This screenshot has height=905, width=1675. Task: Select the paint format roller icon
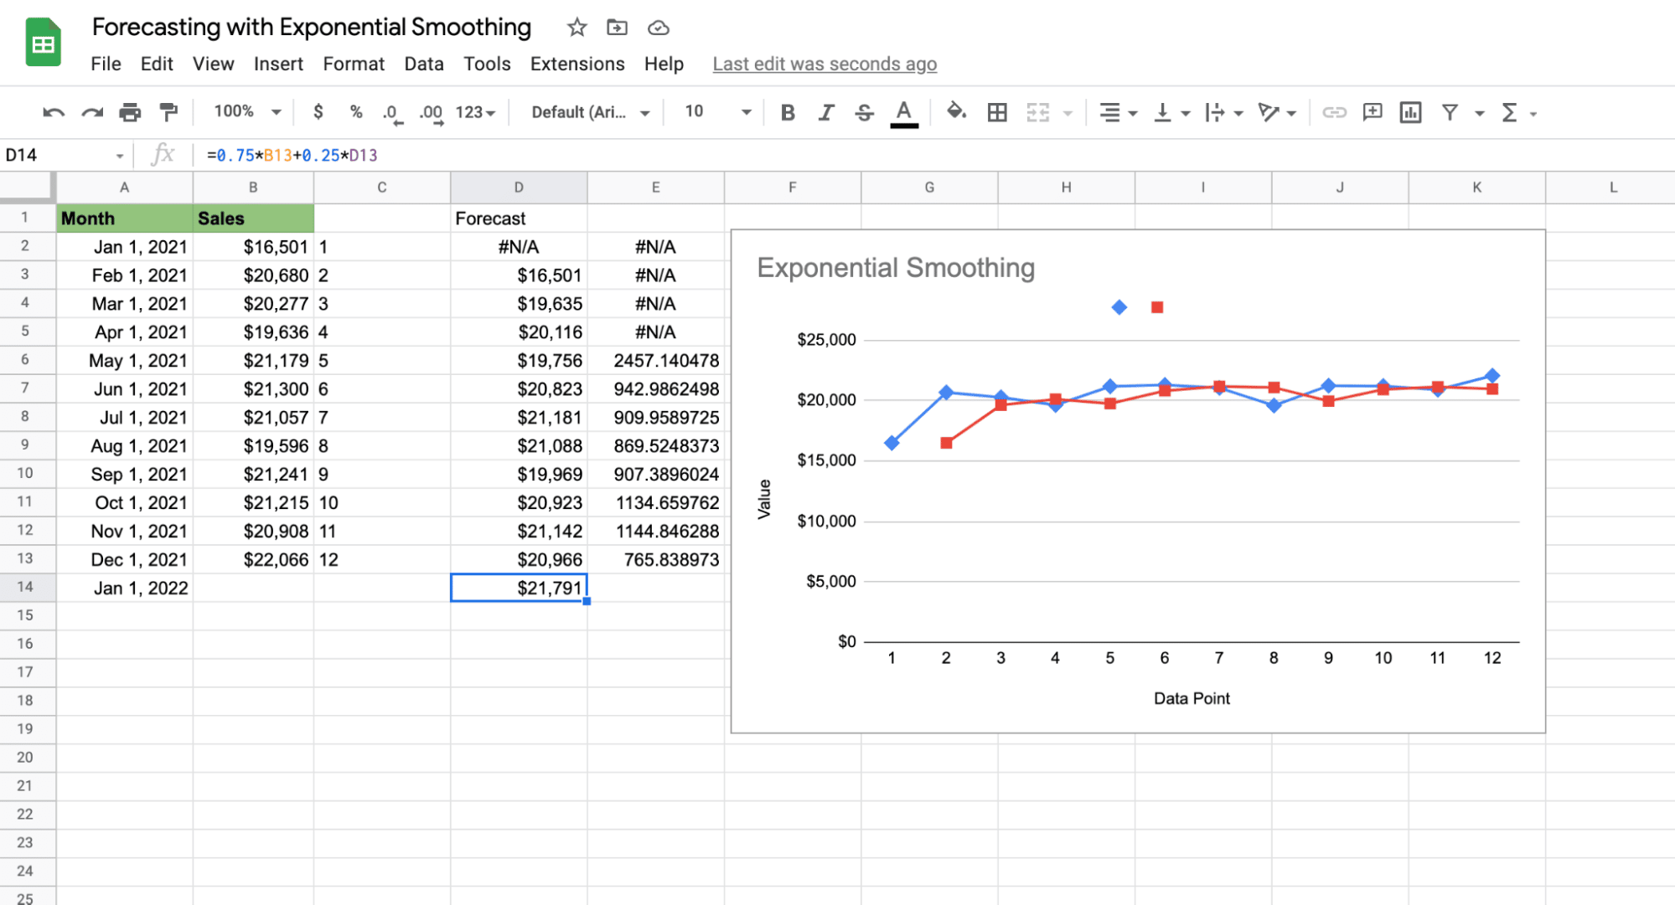tap(168, 112)
